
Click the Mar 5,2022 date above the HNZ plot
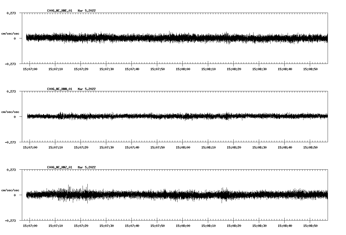point(87,167)
